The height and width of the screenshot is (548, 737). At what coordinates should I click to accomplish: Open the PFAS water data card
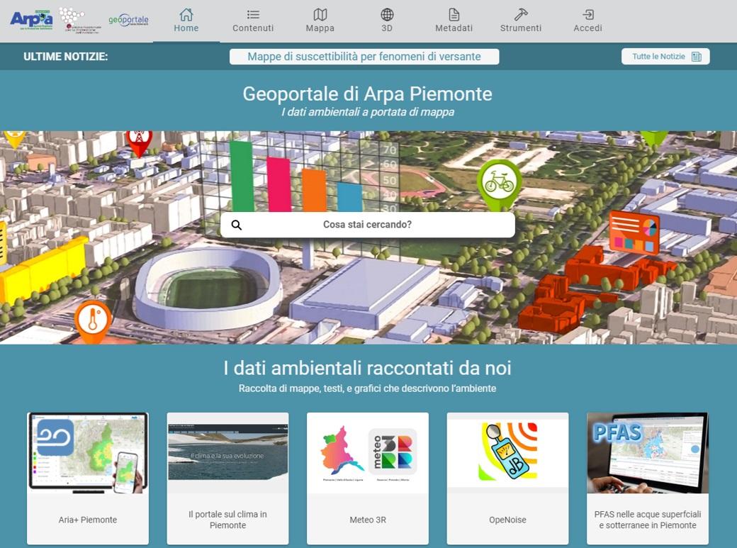point(648,478)
